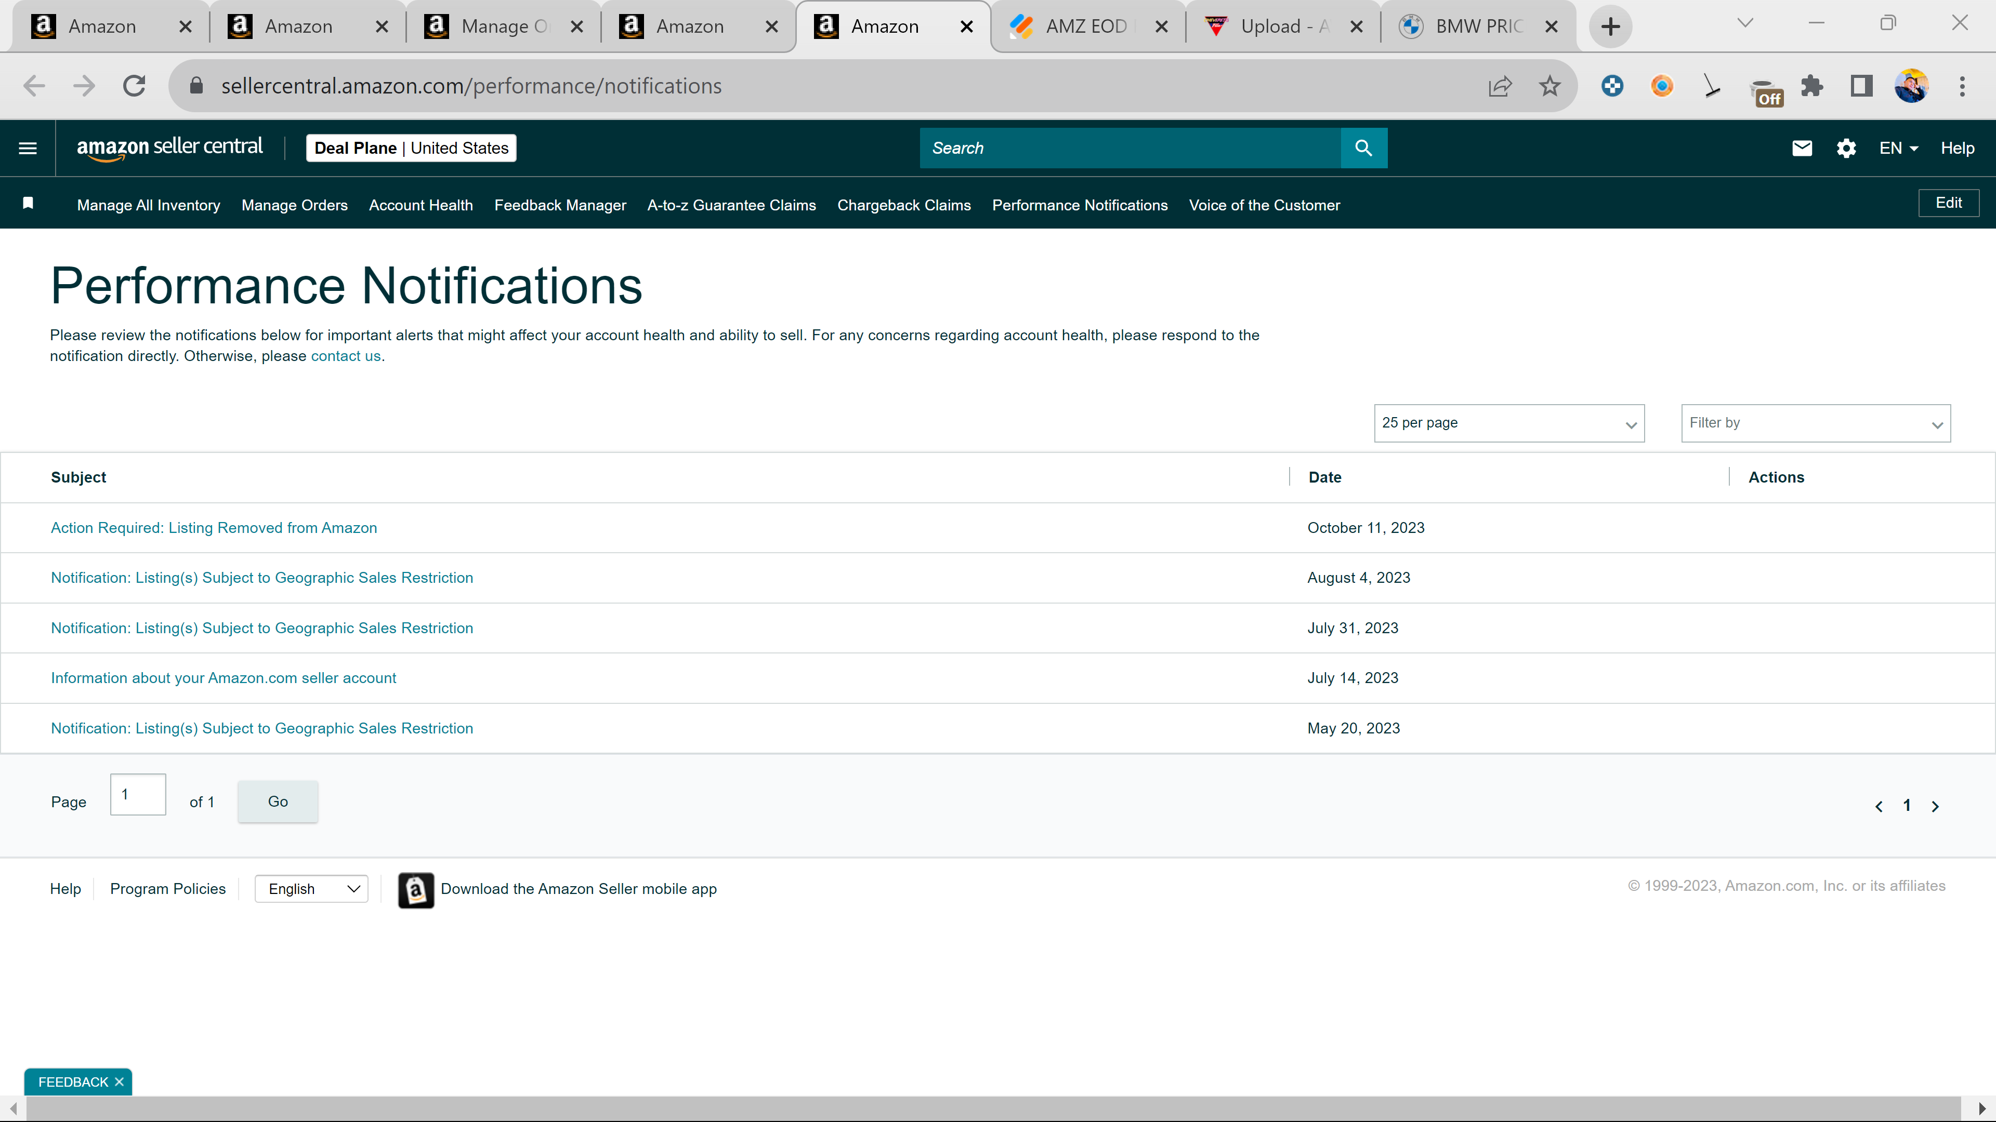Click the share page icon in address bar
Viewport: 1996px width, 1122px height.
pos(1500,86)
